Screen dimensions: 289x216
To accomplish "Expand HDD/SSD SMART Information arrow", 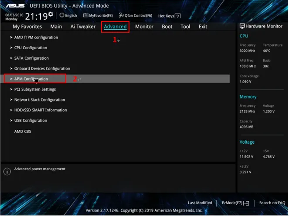I will coord(11,110).
